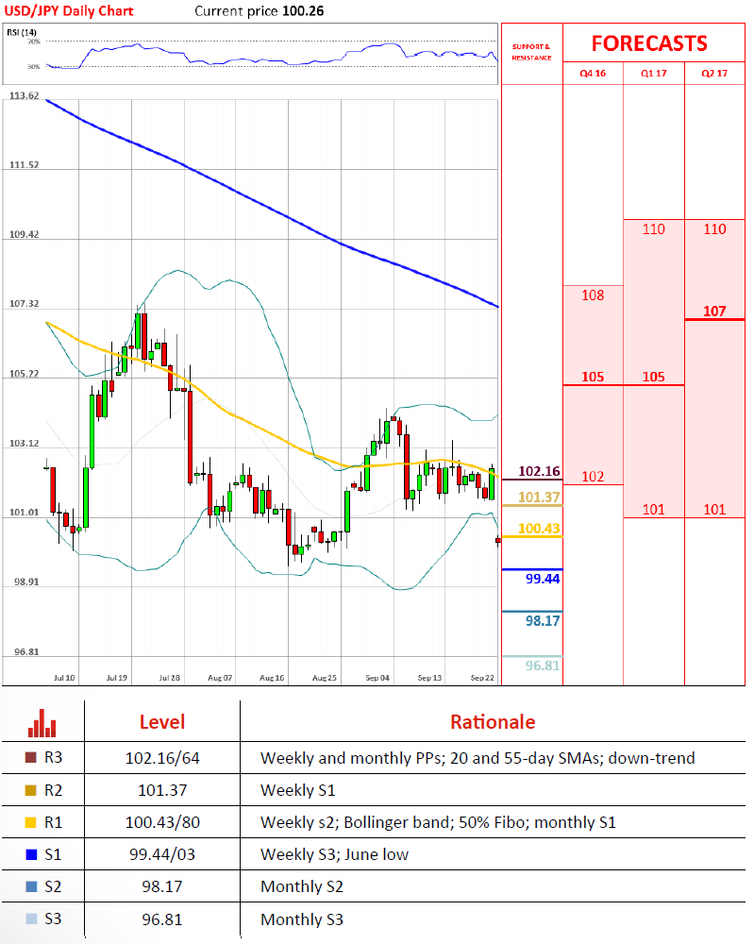Click the '96.81' level cell in table

(x=162, y=919)
